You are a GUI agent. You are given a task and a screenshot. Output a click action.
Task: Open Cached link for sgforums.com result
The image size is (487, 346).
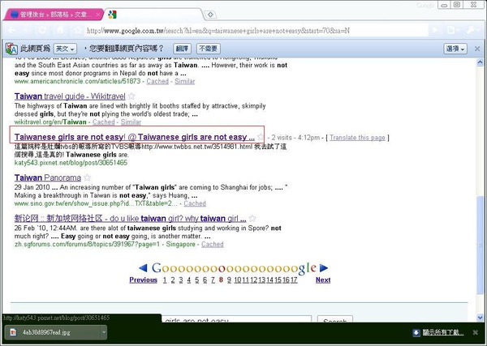click(213, 245)
